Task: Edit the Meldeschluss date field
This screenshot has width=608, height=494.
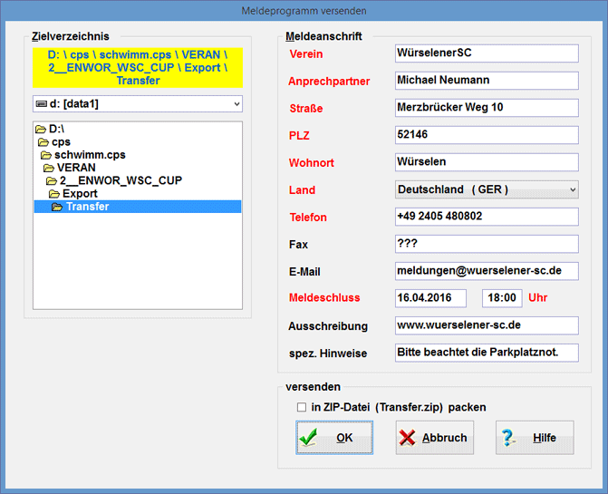Action: (430, 298)
